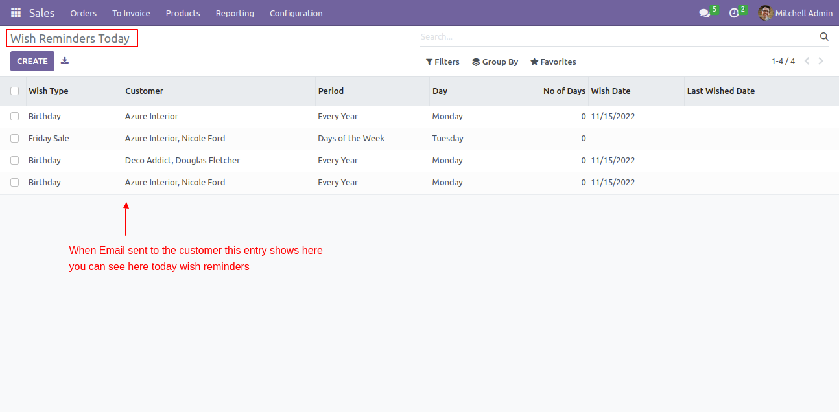The height and width of the screenshot is (412, 839).
Task: Open the Orders menu
Action: click(84, 13)
